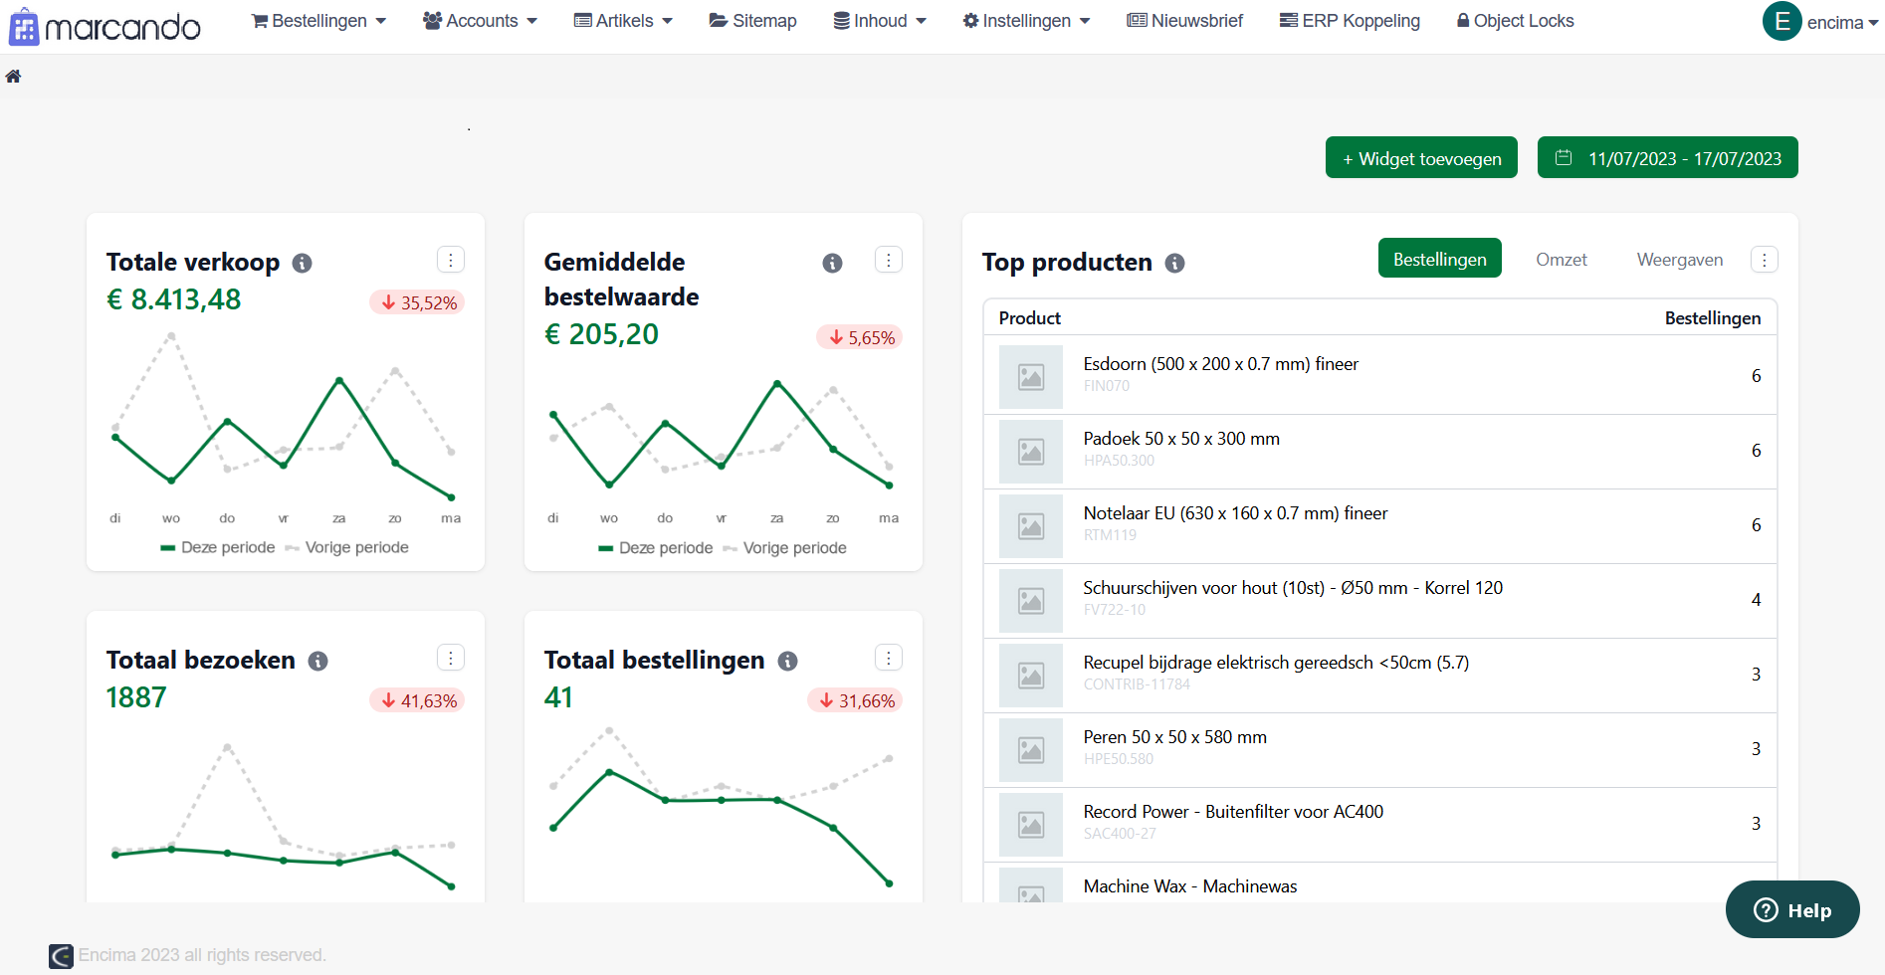Switch to the Omzet tab

pos(1562,260)
